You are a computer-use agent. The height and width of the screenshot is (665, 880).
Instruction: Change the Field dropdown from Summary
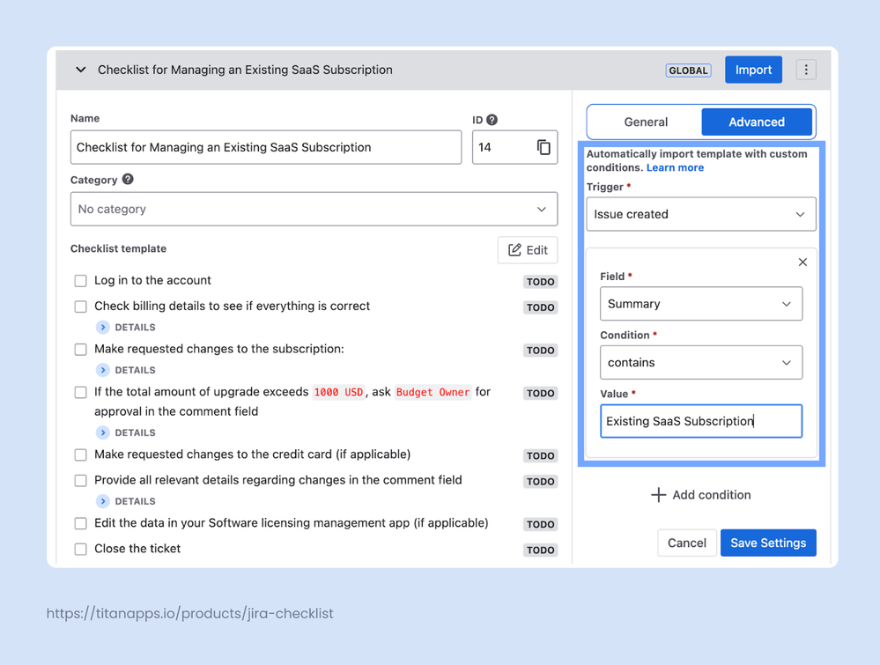[700, 304]
